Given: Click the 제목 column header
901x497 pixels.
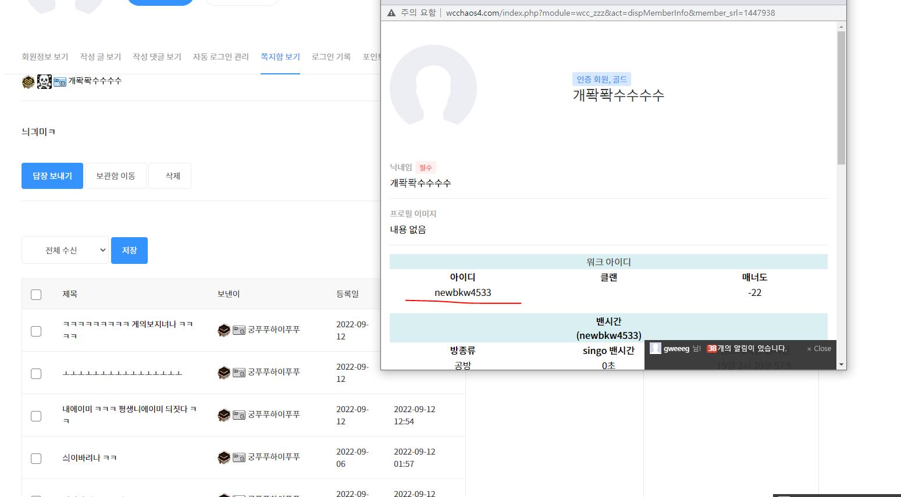Looking at the screenshot, I should click(70, 294).
